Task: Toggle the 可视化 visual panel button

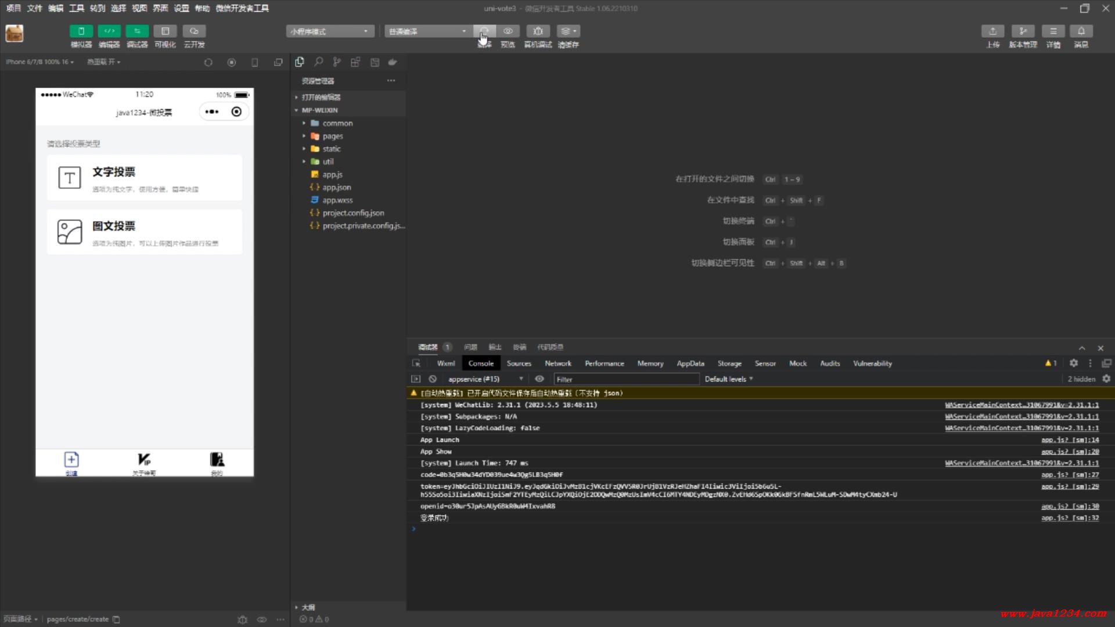Action: pos(165,31)
